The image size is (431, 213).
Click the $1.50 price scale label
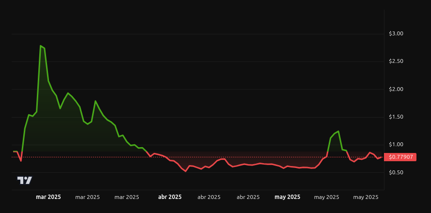(x=396, y=117)
